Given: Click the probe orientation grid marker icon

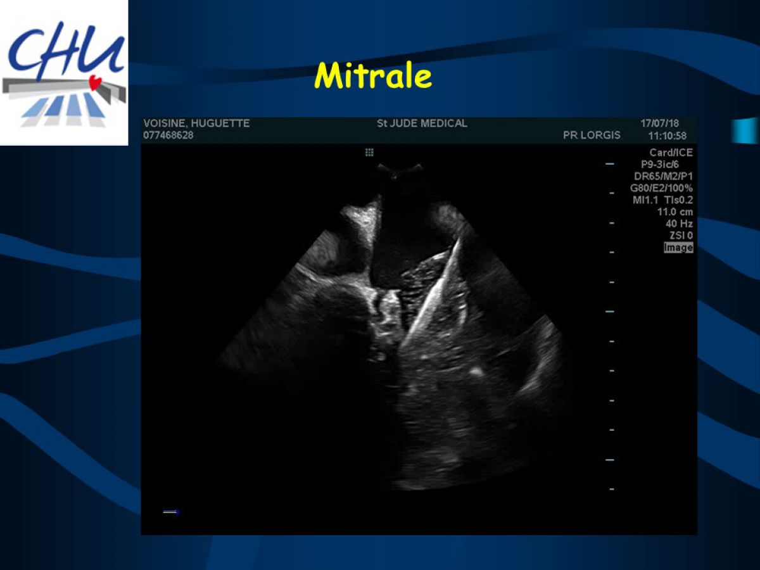Looking at the screenshot, I should [369, 153].
